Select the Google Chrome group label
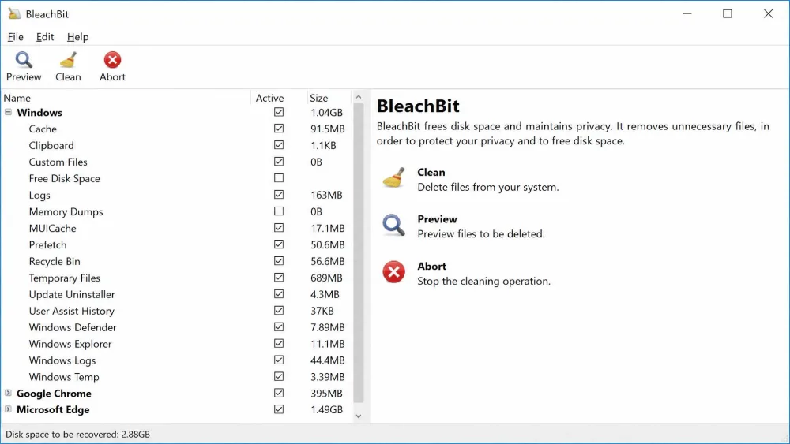Image resolution: width=790 pixels, height=444 pixels. (x=54, y=394)
